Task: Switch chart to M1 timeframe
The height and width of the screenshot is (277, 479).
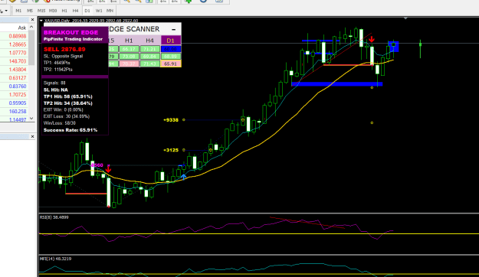Action: click(x=18, y=11)
